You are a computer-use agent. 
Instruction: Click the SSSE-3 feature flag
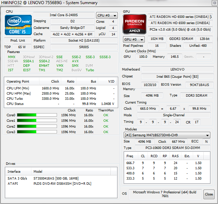point(105,57)
